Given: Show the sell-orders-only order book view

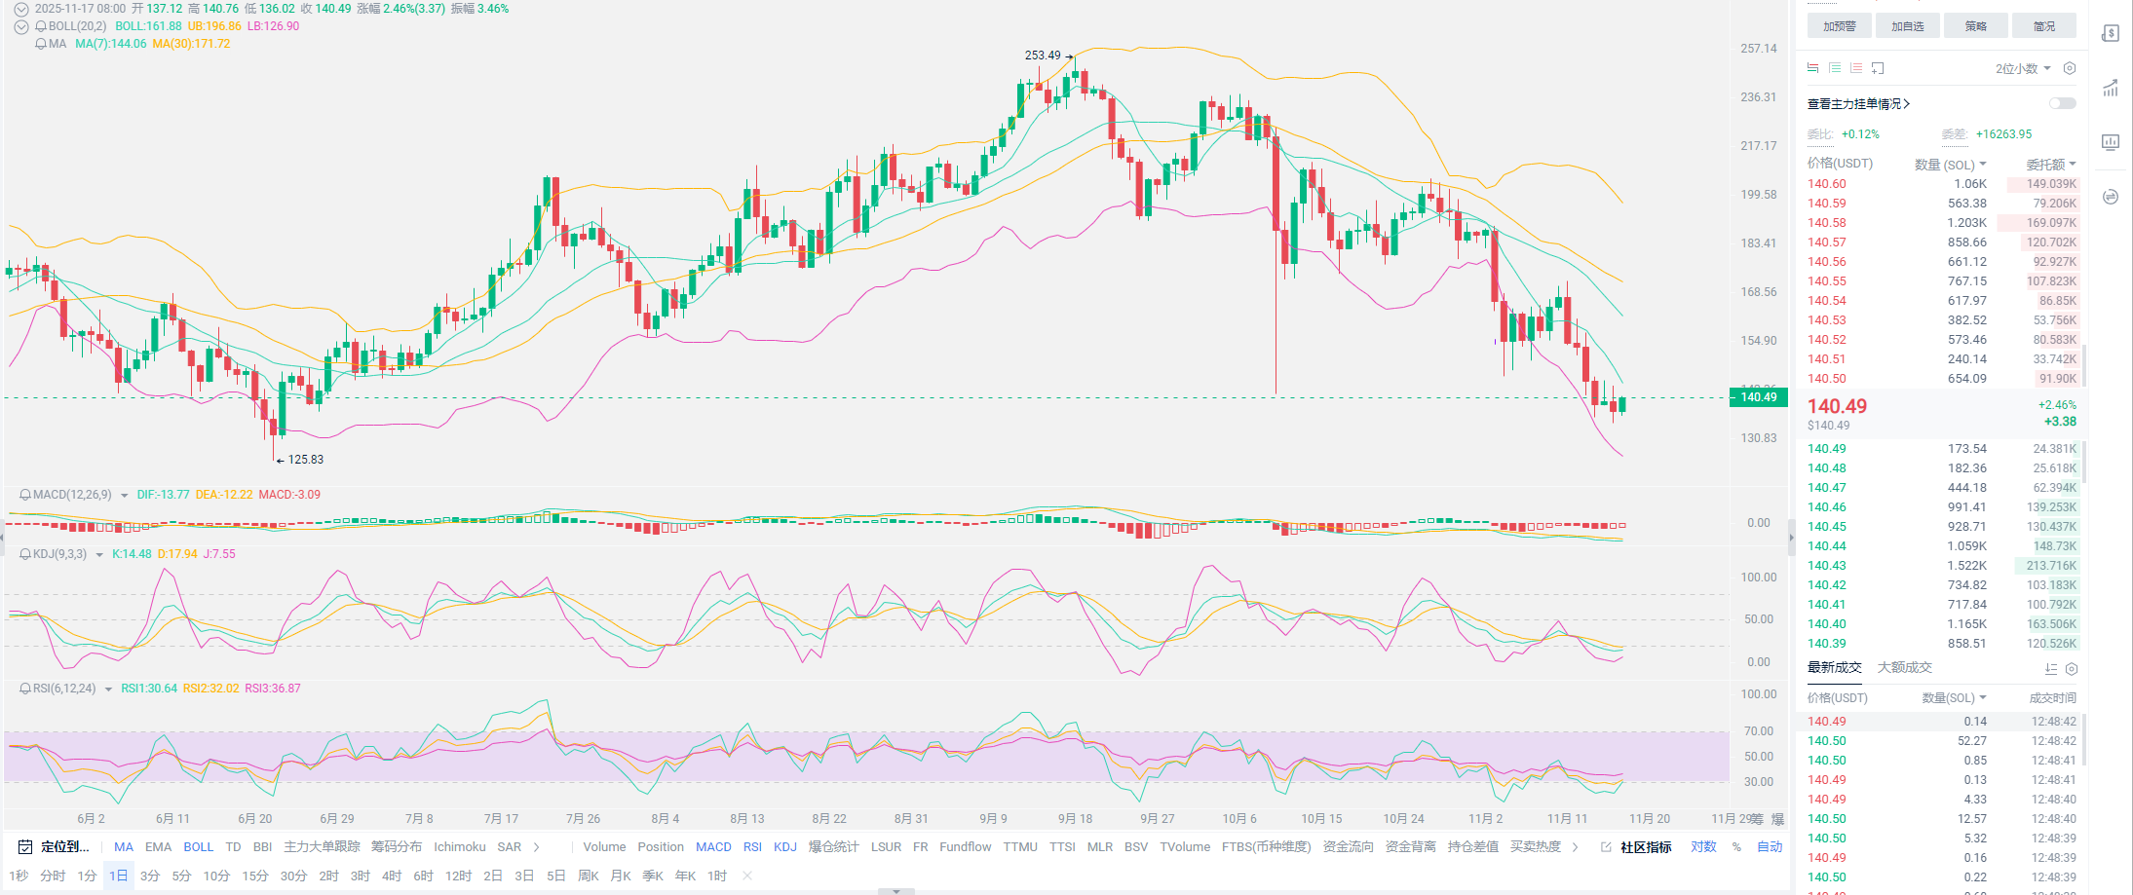Looking at the screenshot, I should pyautogui.click(x=1856, y=68).
